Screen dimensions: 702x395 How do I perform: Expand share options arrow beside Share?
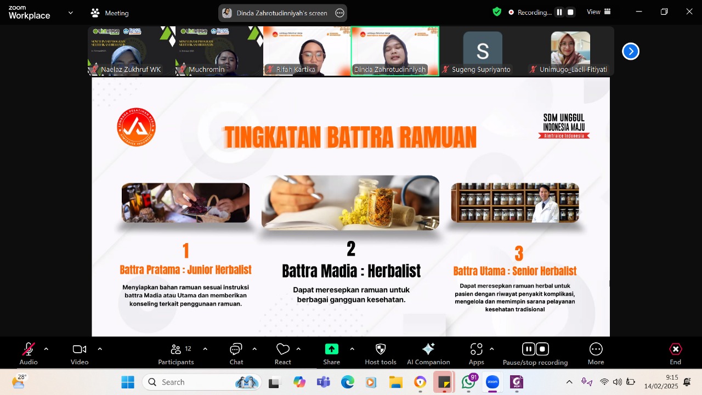[352, 349]
